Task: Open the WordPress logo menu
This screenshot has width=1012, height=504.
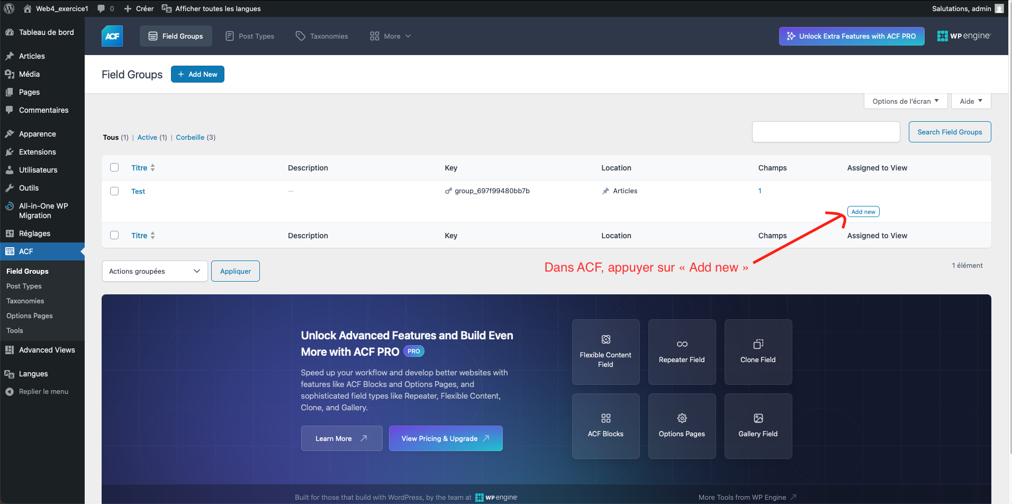Action: (x=9, y=8)
